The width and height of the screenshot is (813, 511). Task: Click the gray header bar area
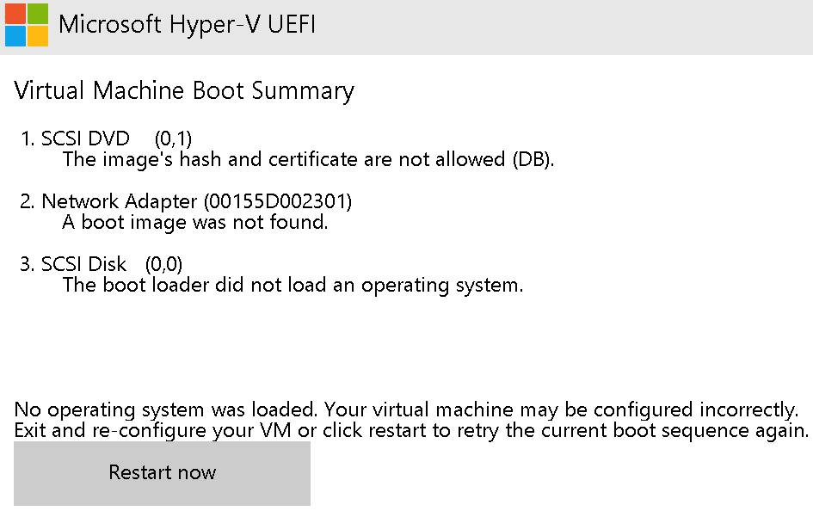tap(560, 27)
